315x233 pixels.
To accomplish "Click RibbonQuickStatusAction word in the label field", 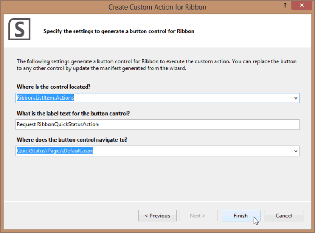I will point(68,124).
